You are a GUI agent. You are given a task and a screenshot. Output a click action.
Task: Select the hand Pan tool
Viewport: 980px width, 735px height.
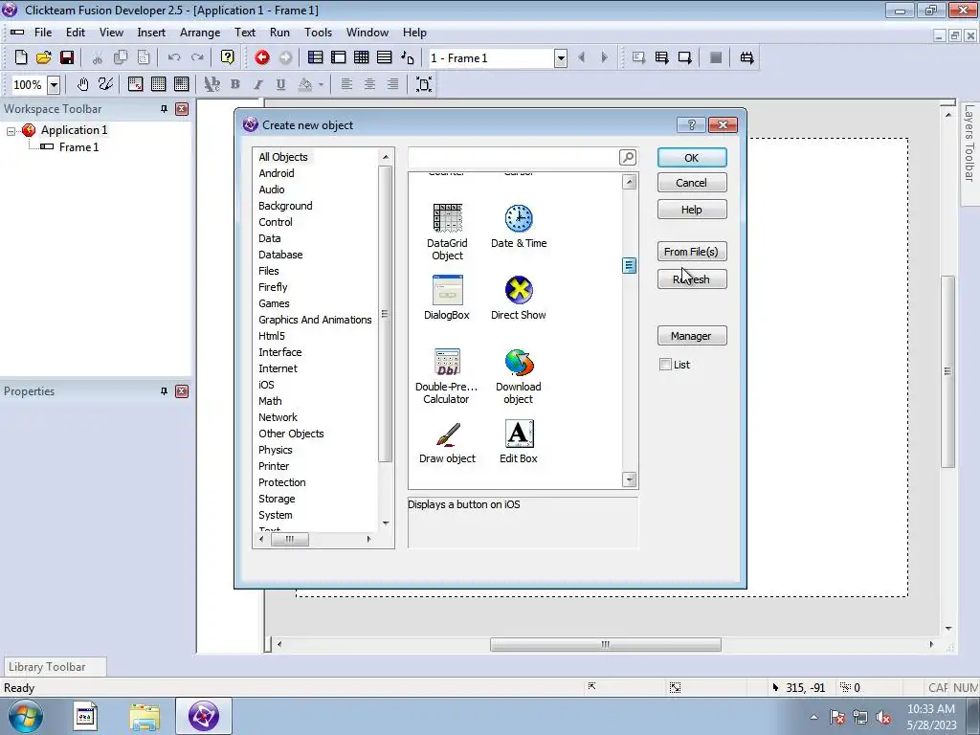[82, 84]
